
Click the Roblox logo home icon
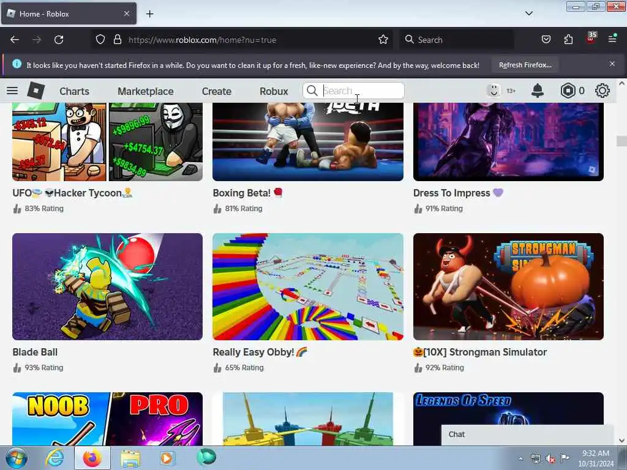pyautogui.click(x=36, y=91)
